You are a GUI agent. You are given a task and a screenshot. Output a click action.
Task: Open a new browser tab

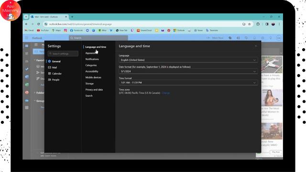point(72,17)
